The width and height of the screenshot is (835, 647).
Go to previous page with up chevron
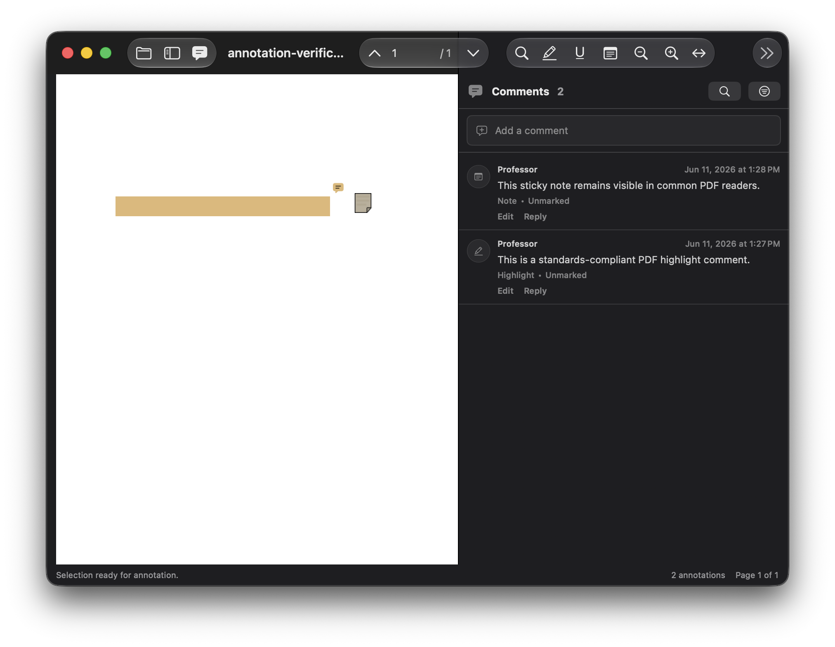(x=375, y=53)
